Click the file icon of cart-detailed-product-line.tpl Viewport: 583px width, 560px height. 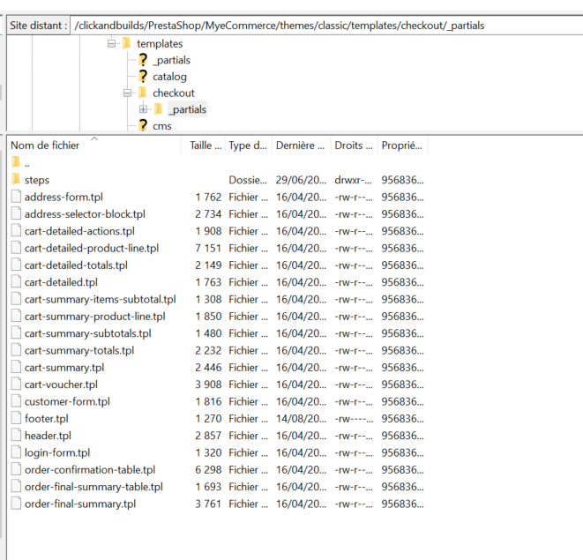(16, 248)
